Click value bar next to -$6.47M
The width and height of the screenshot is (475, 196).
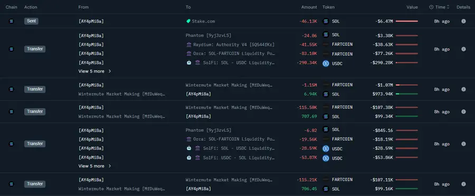coord(406,21)
